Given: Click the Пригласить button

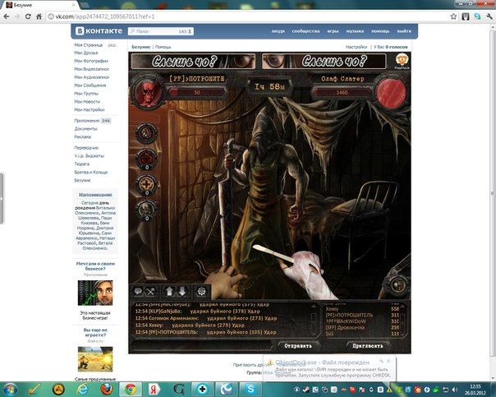Looking at the screenshot, I should 368,346.
